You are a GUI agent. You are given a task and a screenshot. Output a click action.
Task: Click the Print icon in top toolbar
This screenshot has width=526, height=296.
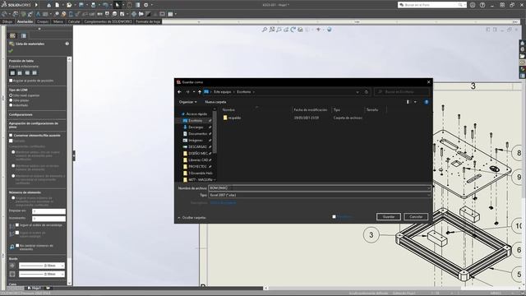(x=93, y=5)
